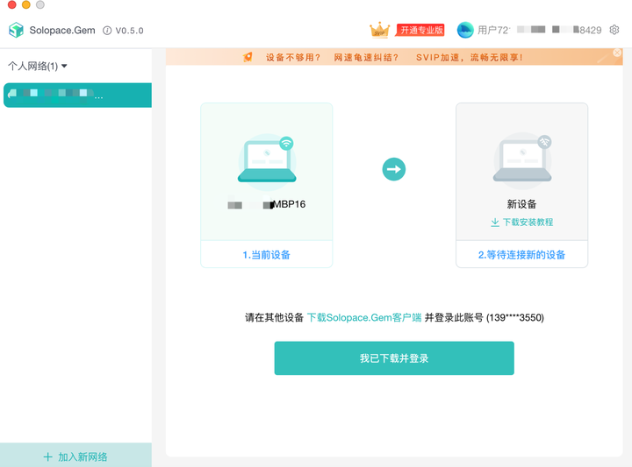Click the red close window button

(12, 4)
